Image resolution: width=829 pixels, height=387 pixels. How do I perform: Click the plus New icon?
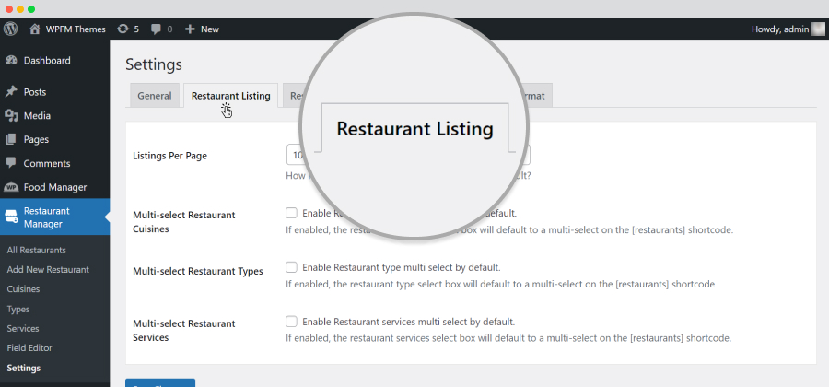click(x=190, y=29)
